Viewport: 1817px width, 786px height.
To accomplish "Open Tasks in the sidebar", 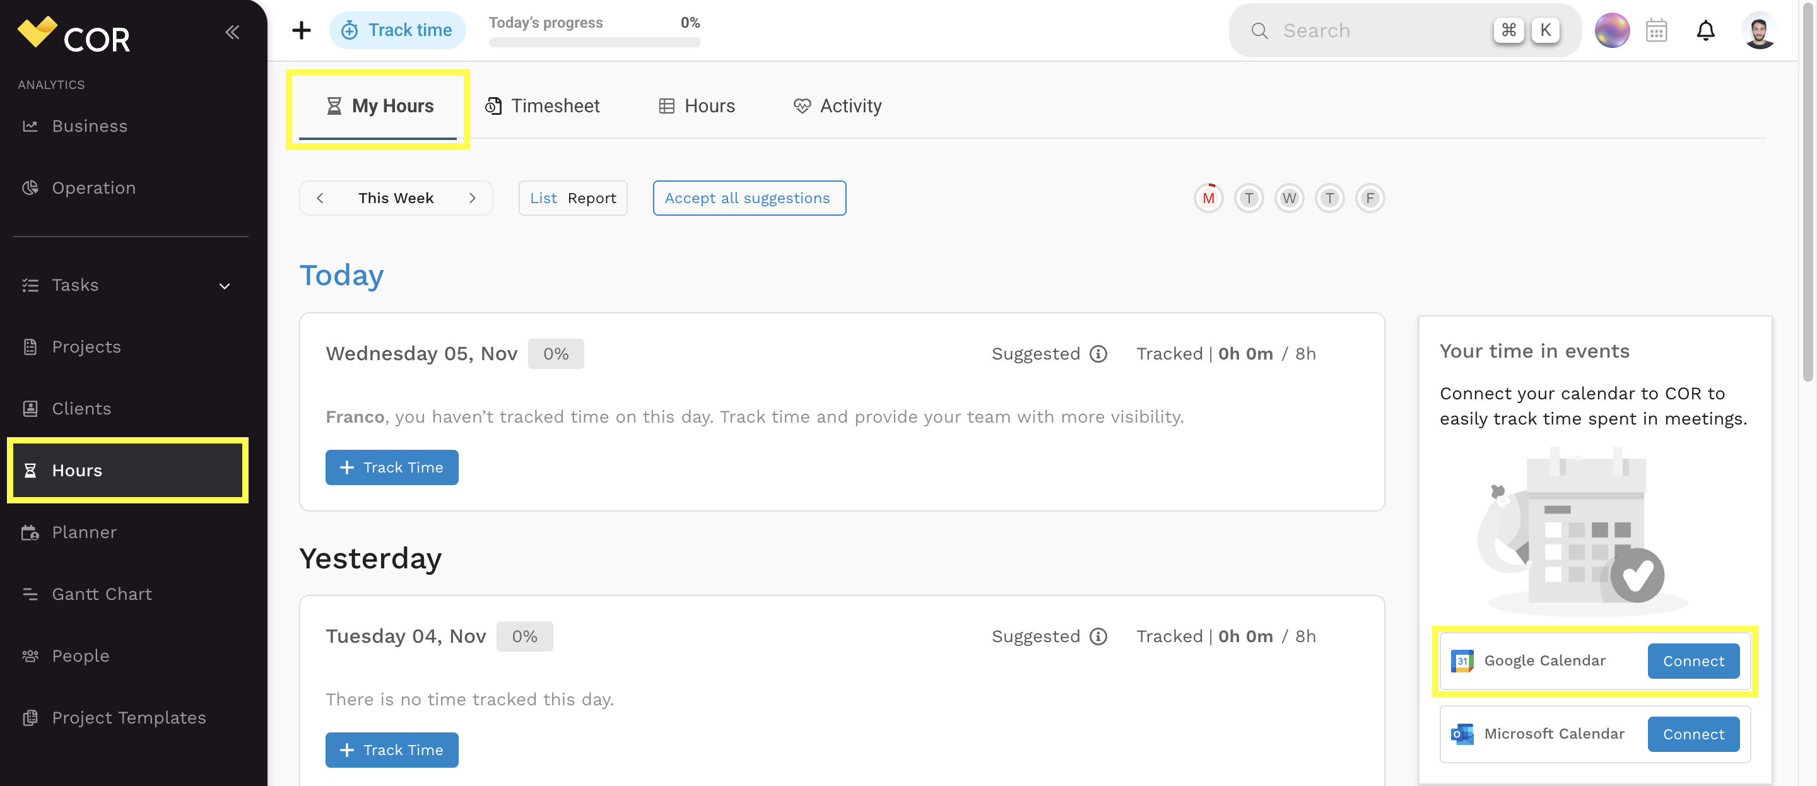I will point(75,285).
